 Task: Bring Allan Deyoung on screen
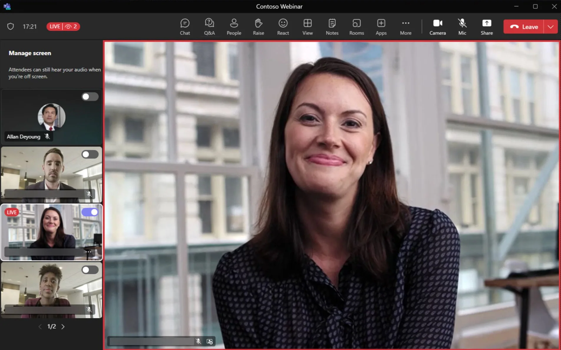point(90,97)
